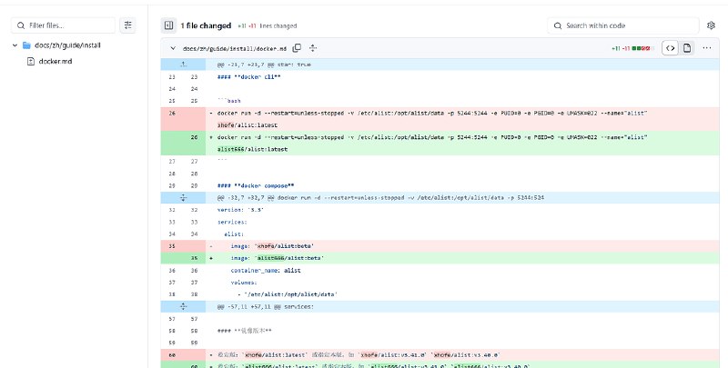The image size is (728, 368).
Task: Click the diffstat colored squares indicator
Action: (643, 48)
